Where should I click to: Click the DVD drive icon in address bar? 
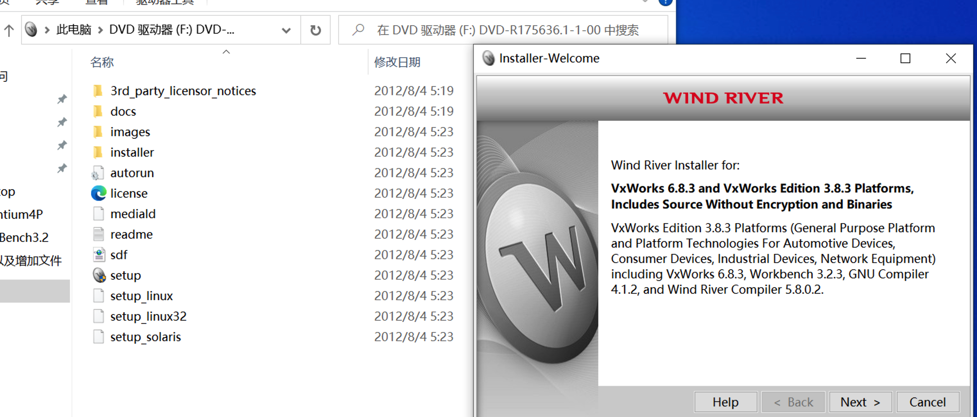31,29
